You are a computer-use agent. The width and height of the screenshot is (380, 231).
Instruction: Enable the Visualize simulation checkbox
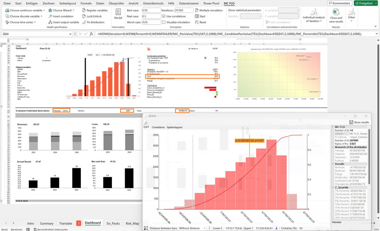point(164,22)
